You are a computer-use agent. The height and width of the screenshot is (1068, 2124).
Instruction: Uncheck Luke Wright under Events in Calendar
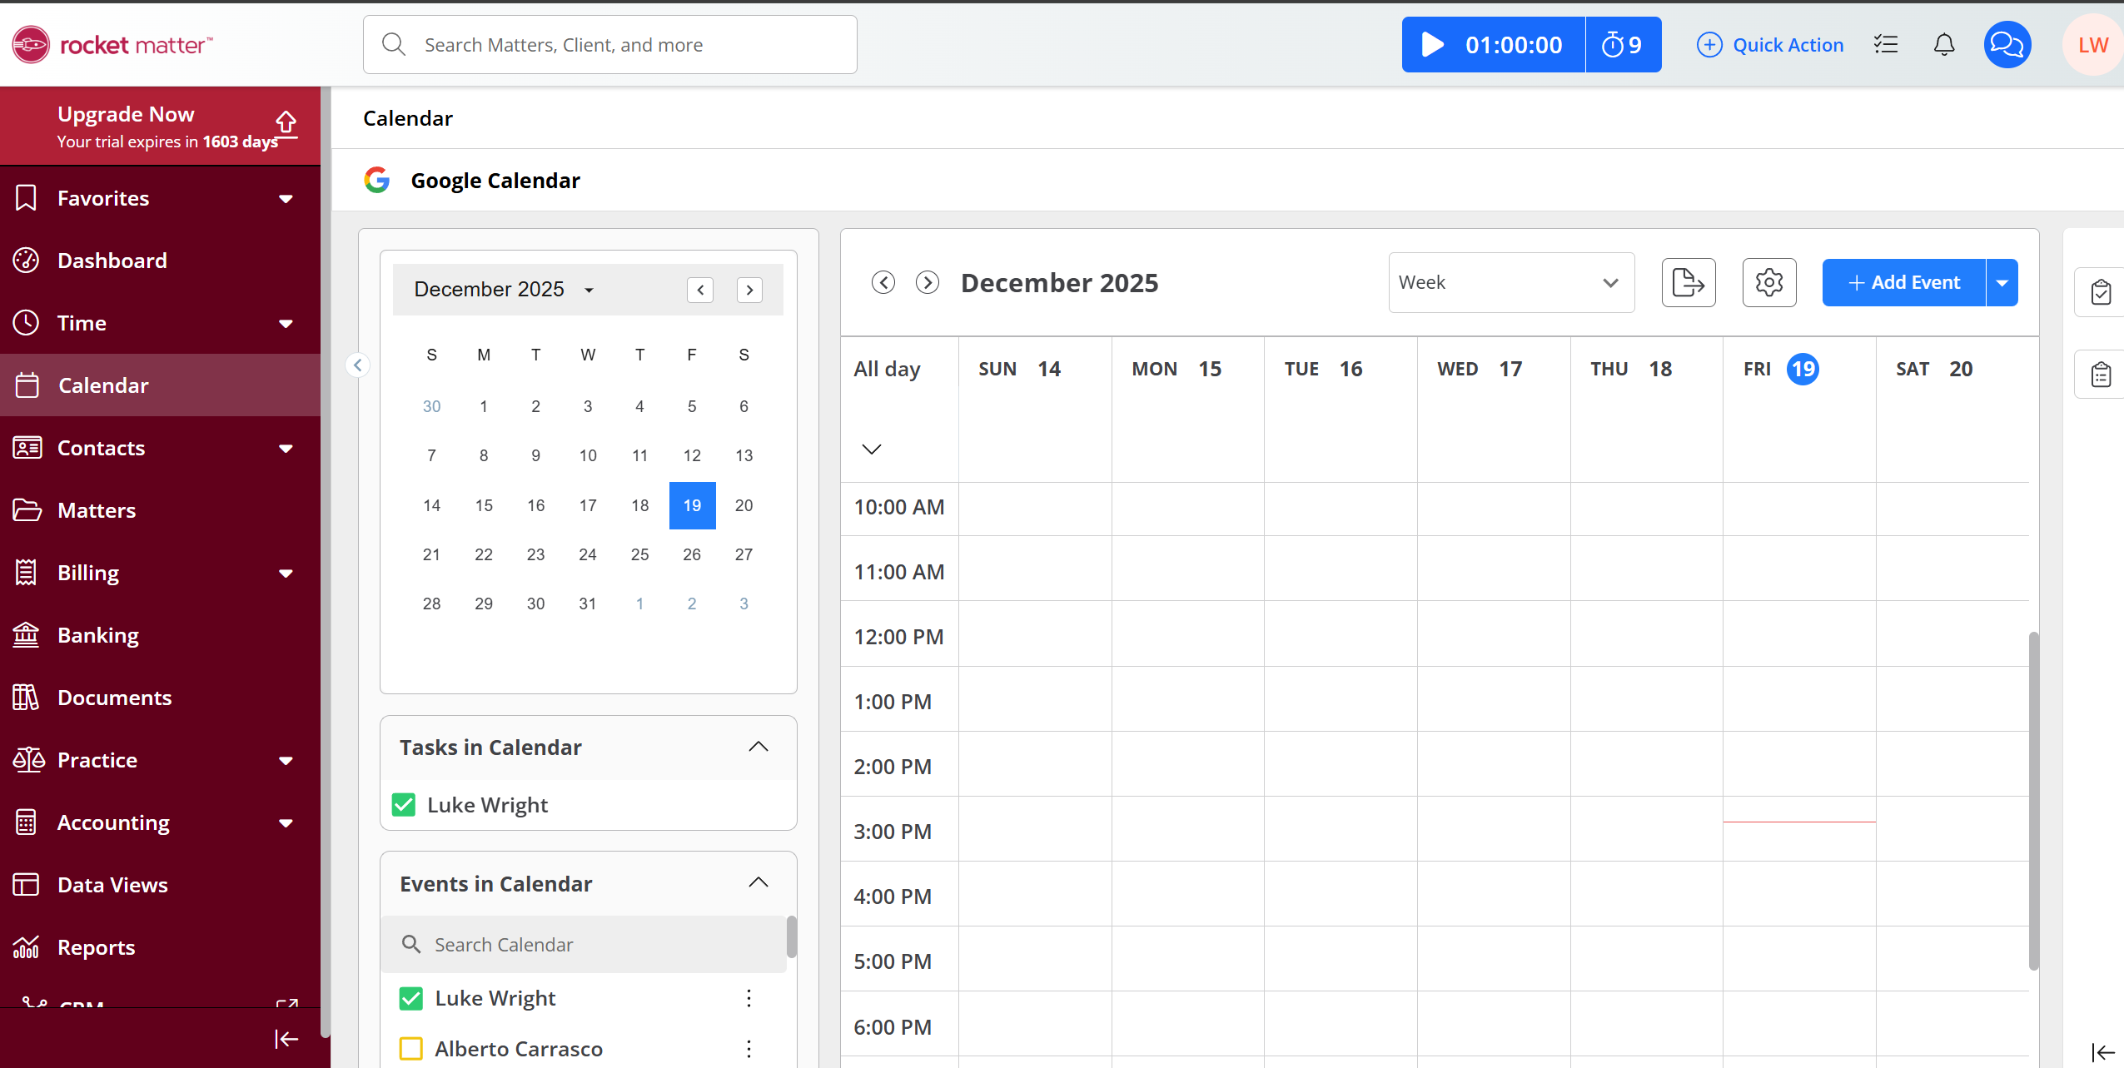pyautogui.click(x=411, y=998)
